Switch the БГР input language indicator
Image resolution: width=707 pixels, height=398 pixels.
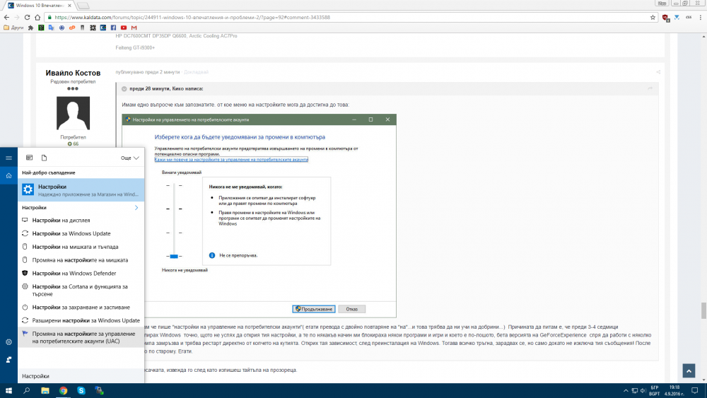655,391
